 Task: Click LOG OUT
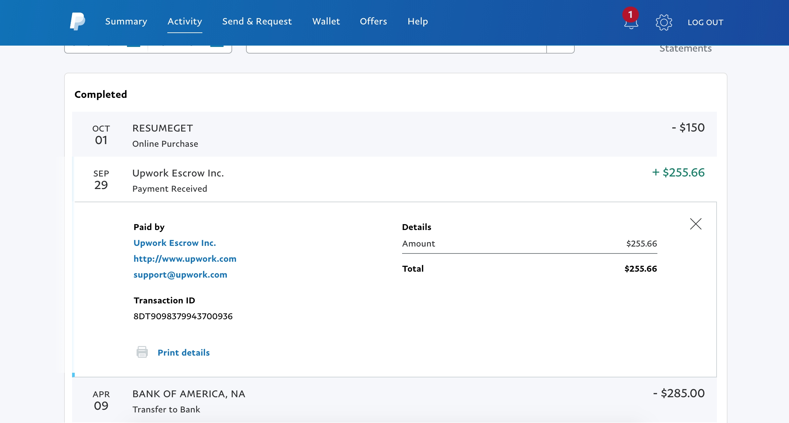[x=706, y=22]
